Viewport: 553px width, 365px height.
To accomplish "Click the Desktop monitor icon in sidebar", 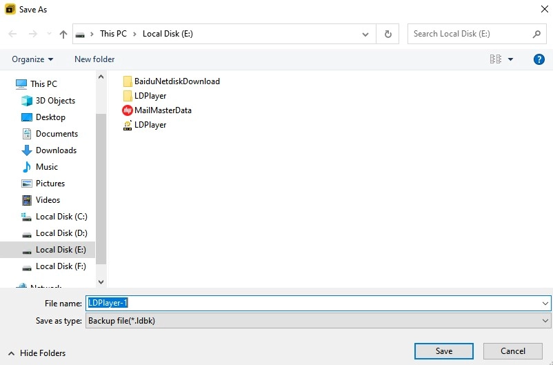I will 27,117.
